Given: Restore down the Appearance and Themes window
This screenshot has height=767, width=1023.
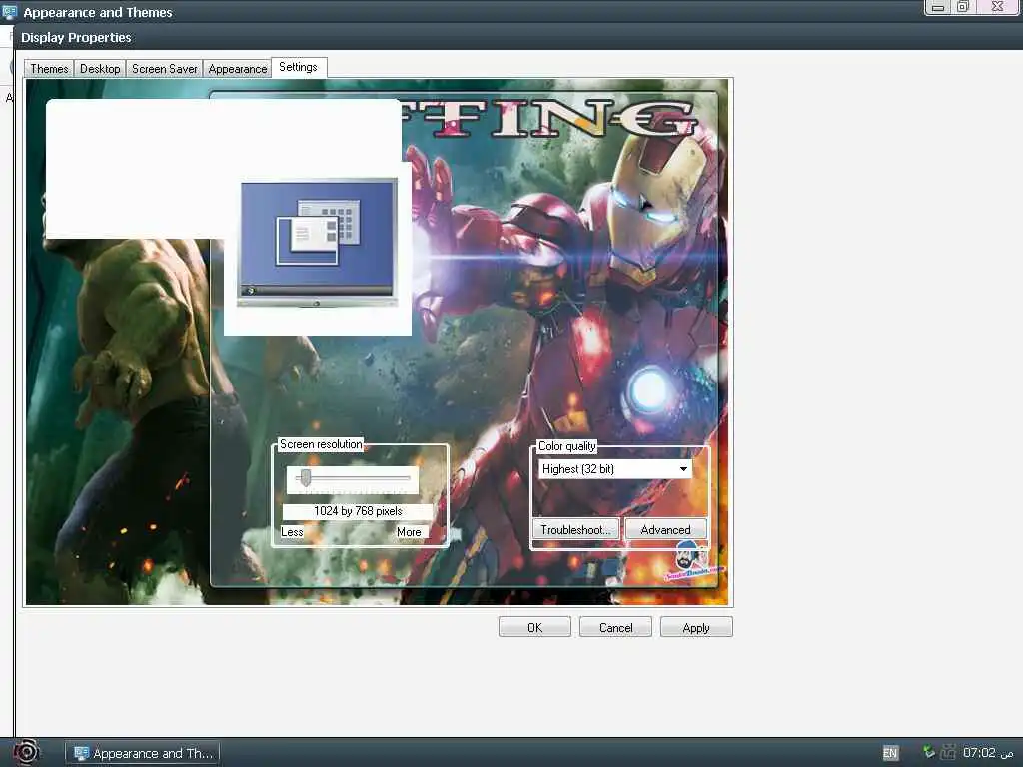Looking at the screenshot, I should pos(963,7).
